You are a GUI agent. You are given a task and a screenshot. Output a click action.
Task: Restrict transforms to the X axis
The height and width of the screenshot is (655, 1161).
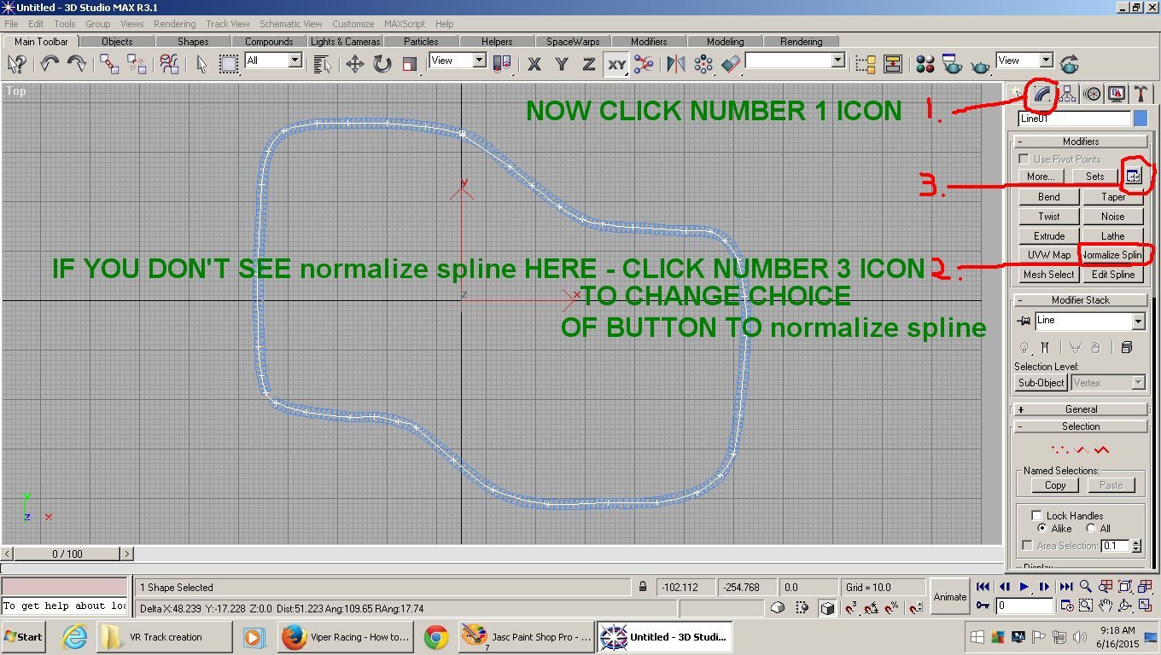534,64
